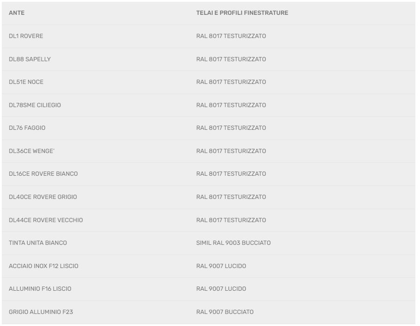Click the DL88 SAPELLY entry
The width and height of the screenshot is (420, 326).
[30, 59]
